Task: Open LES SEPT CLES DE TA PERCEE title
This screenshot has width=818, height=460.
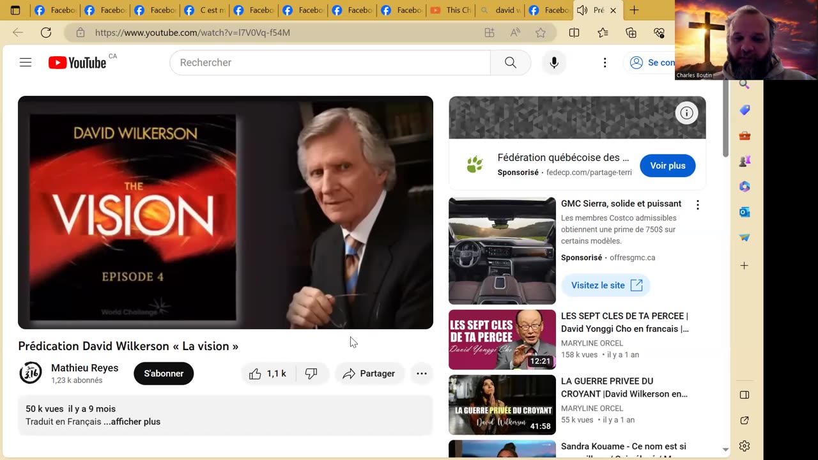Action: [x=625, y=323]
